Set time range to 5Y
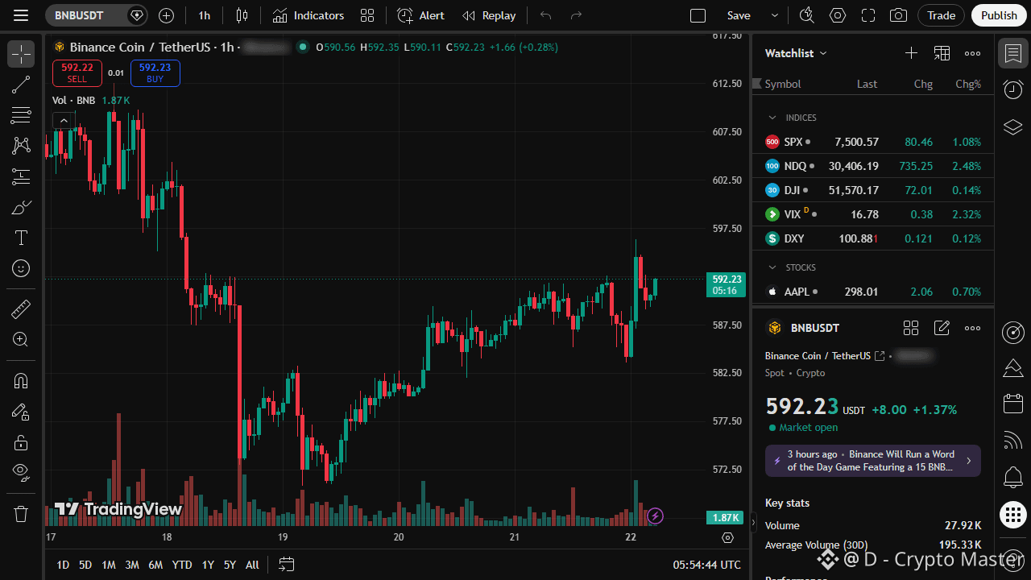Viewport: 1031px width, 580px height. pyautogui.click(x=230, y=565)
